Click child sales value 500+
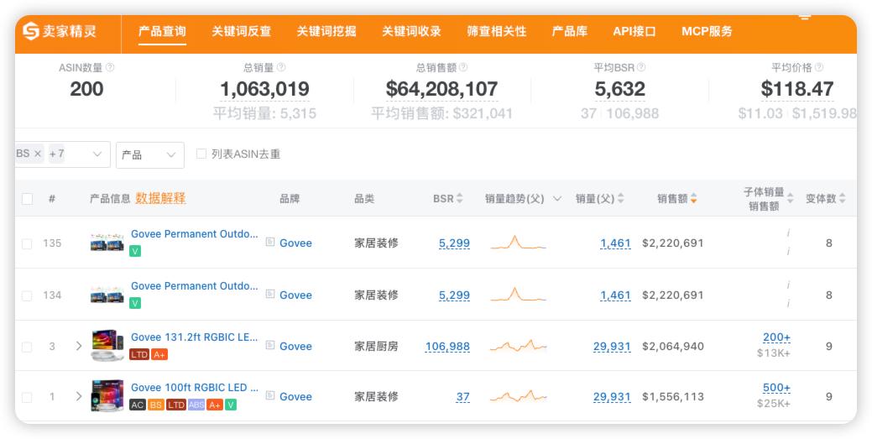 pyautogui.click(x=776, y=388)
